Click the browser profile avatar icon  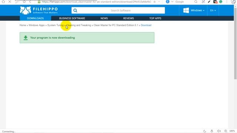(x=233, y=2)
